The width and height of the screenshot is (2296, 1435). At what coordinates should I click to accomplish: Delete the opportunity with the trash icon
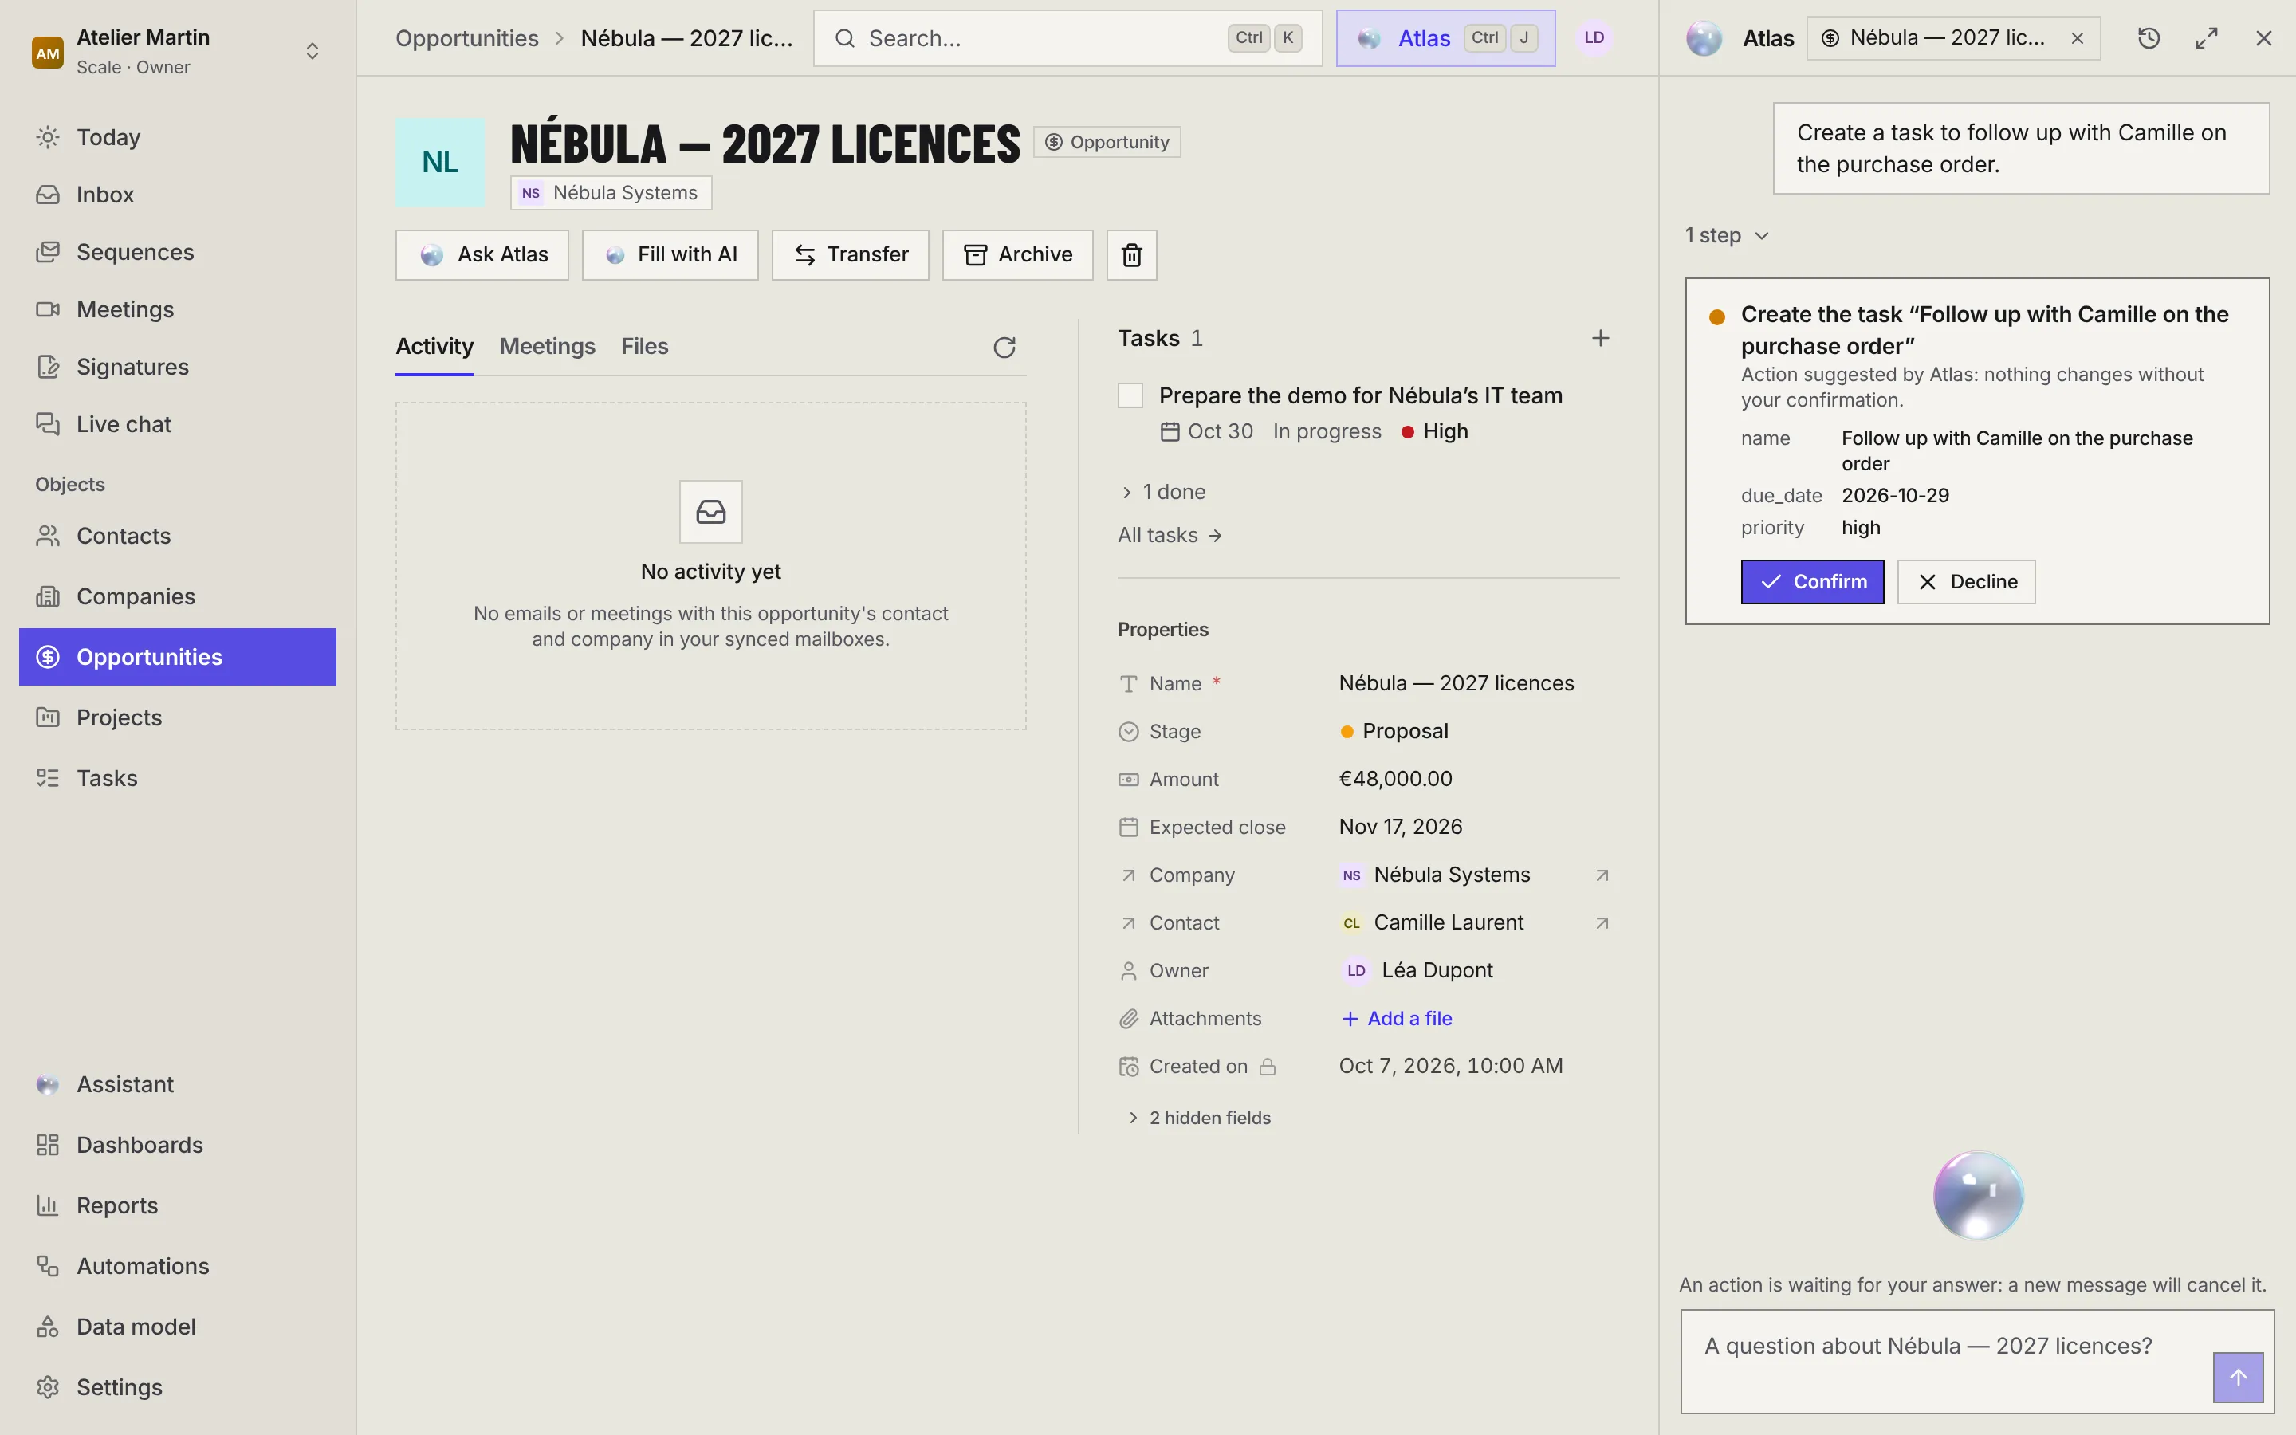click(1132, 254)
